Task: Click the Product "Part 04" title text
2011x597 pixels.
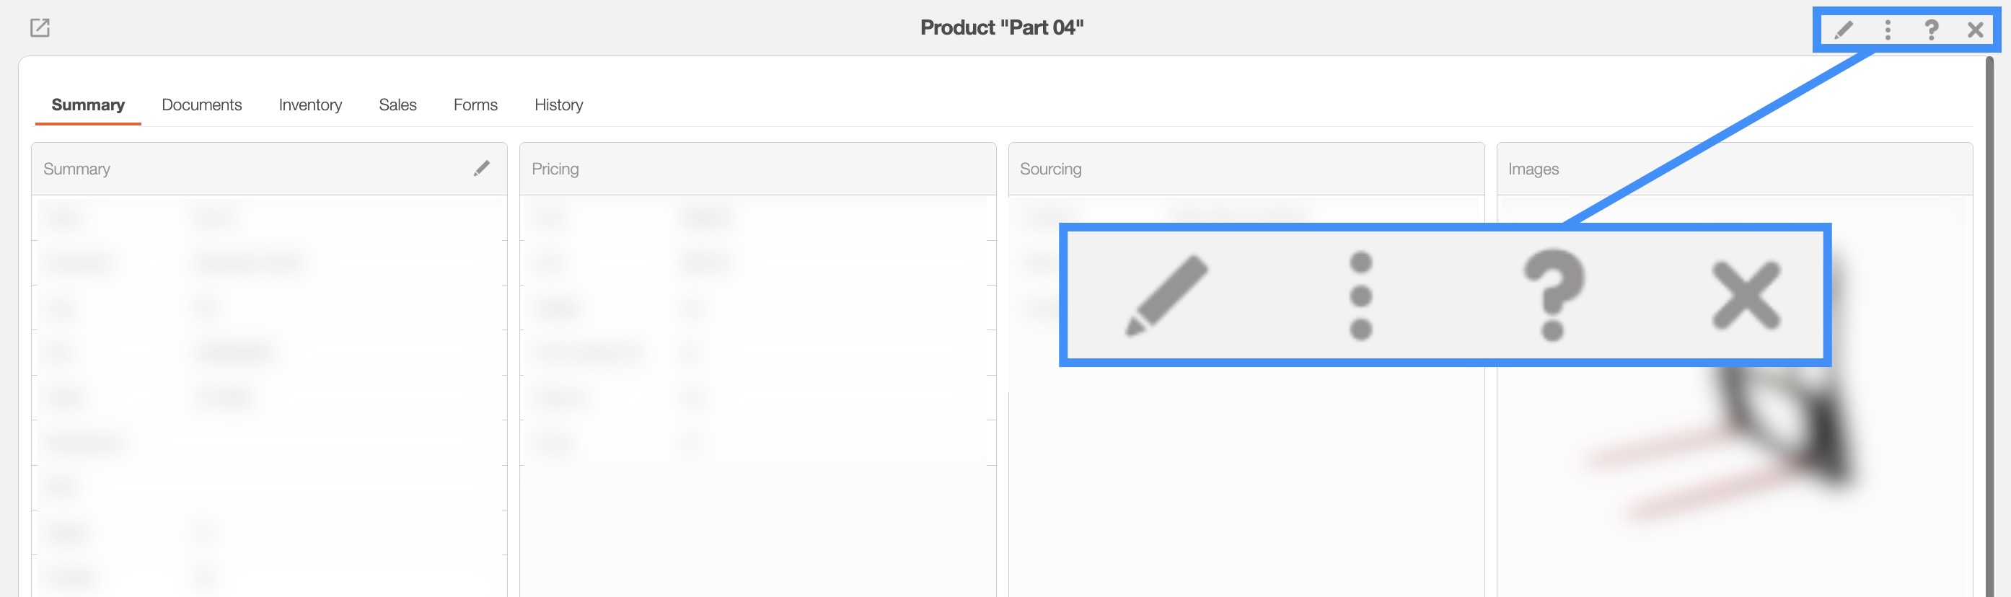Action: [x=1002, y=28]
